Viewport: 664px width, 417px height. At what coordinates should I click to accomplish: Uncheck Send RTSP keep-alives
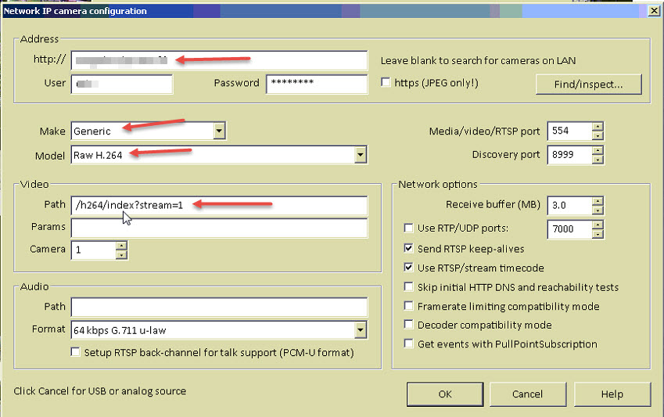(x=408, y=249)
